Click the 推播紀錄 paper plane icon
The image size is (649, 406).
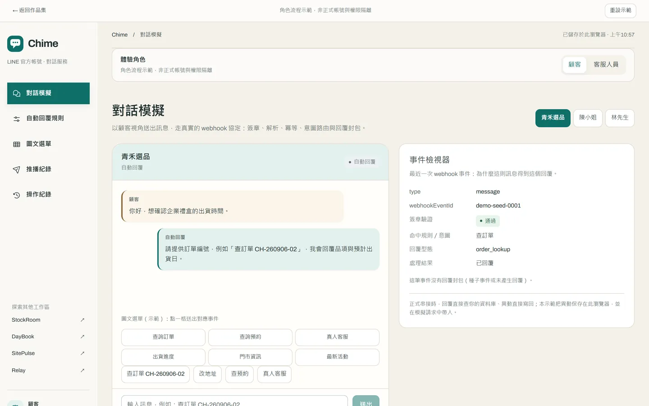[x=17, y=170]
